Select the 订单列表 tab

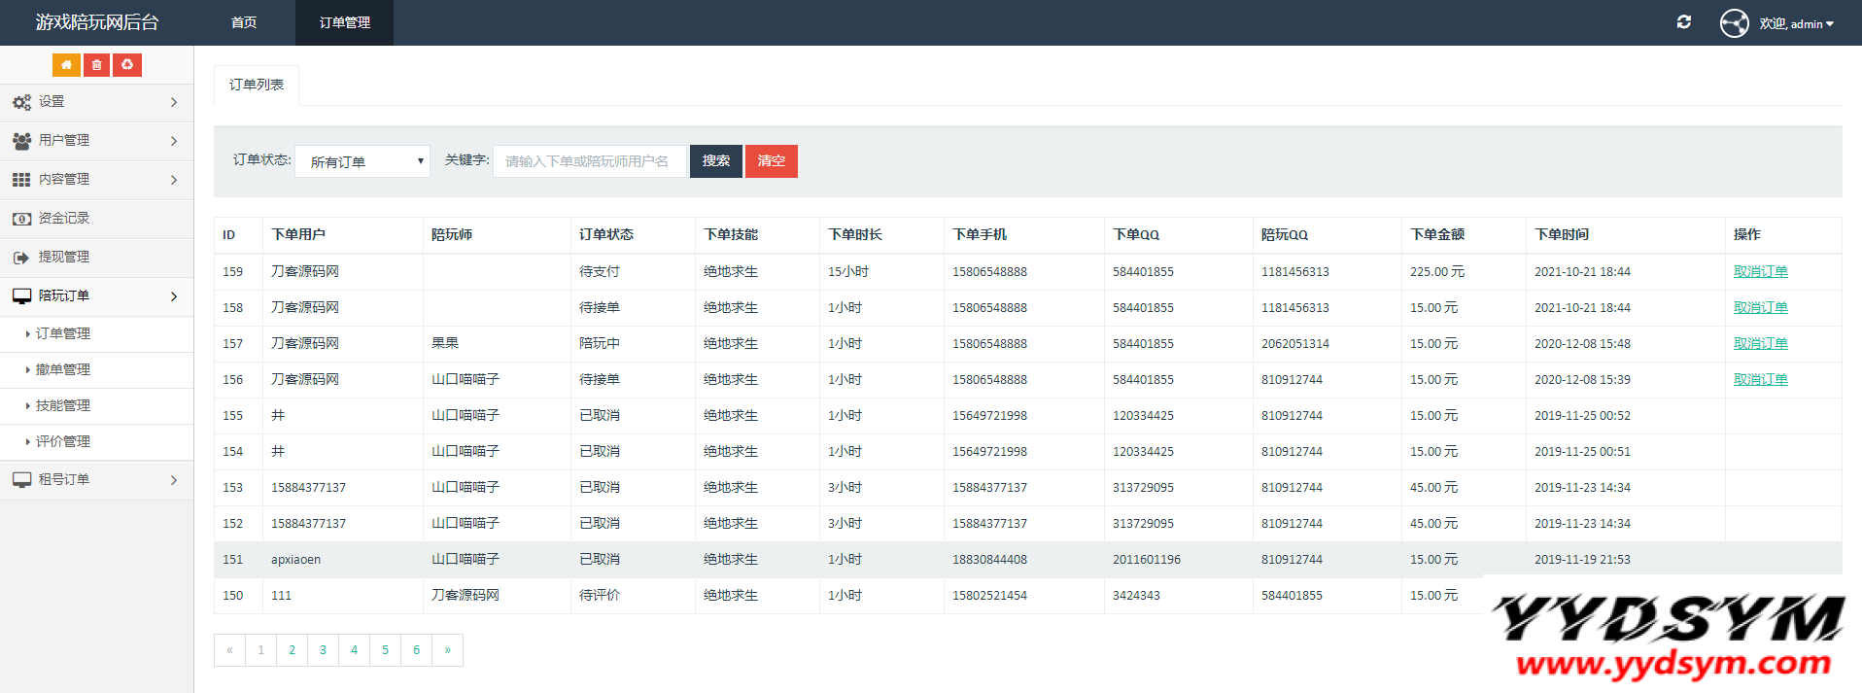point(257,86)
